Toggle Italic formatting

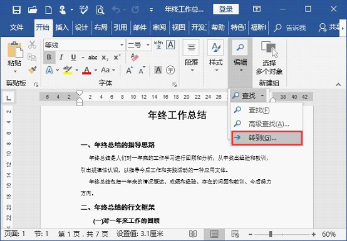pyautogui.click(x=61, y=57)
